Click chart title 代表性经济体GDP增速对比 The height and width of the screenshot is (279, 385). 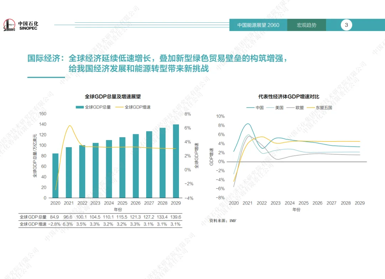pyautogui.click(x=288, y=97)
